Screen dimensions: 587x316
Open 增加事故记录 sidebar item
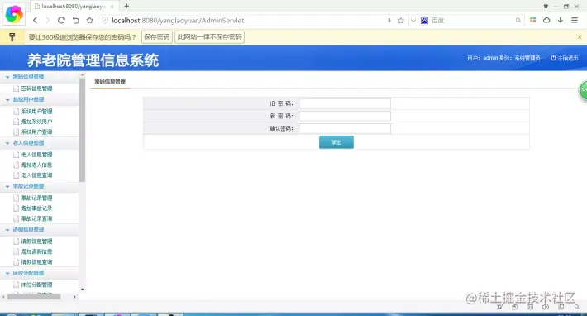coord(36,208)
